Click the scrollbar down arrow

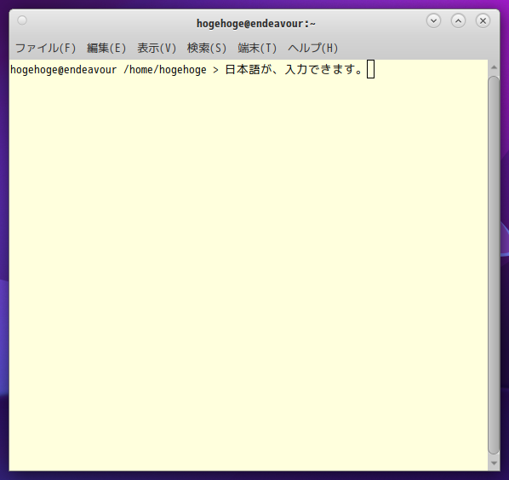coord(494,463)
